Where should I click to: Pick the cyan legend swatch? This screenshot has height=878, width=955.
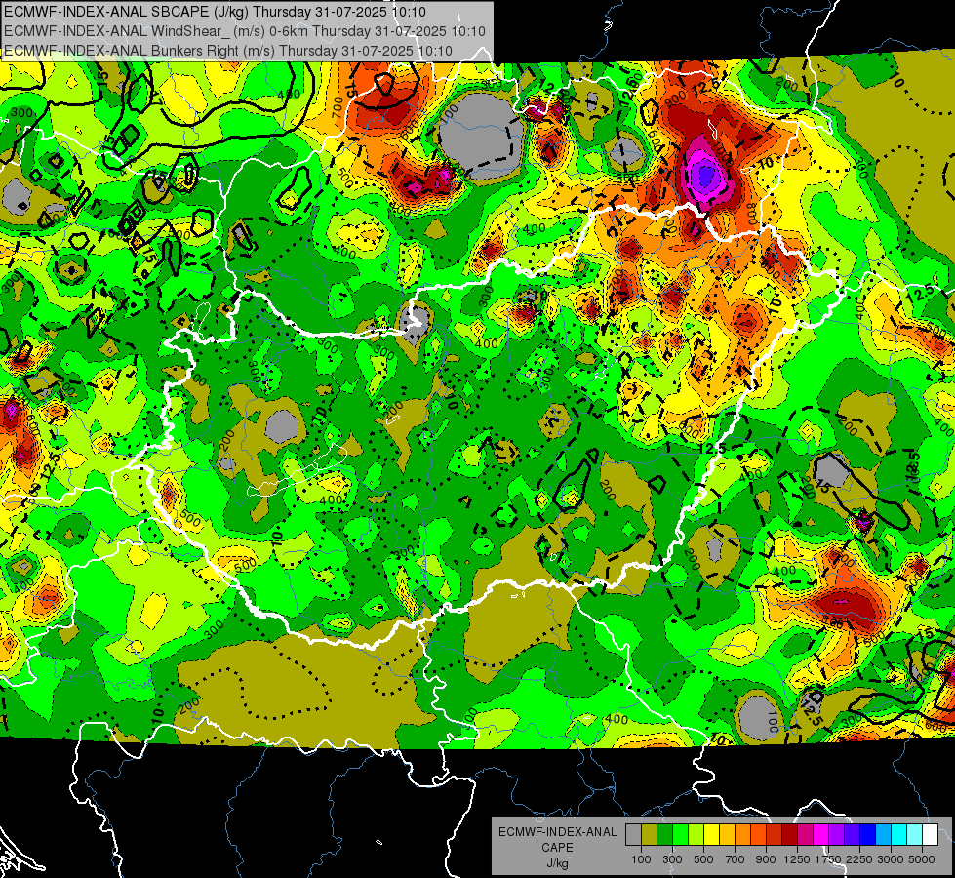pos(899,834)
